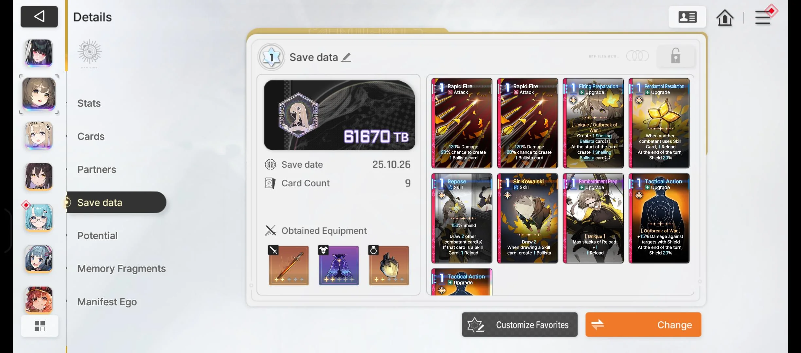Switch to the Memory Fragments section
The height and width of the screenshot is (353, 801).
[121, 269]
